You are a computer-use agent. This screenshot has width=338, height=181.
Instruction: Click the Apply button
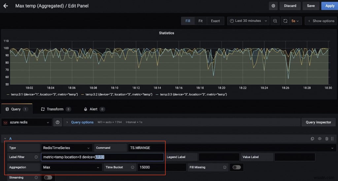tap(330, 6)
